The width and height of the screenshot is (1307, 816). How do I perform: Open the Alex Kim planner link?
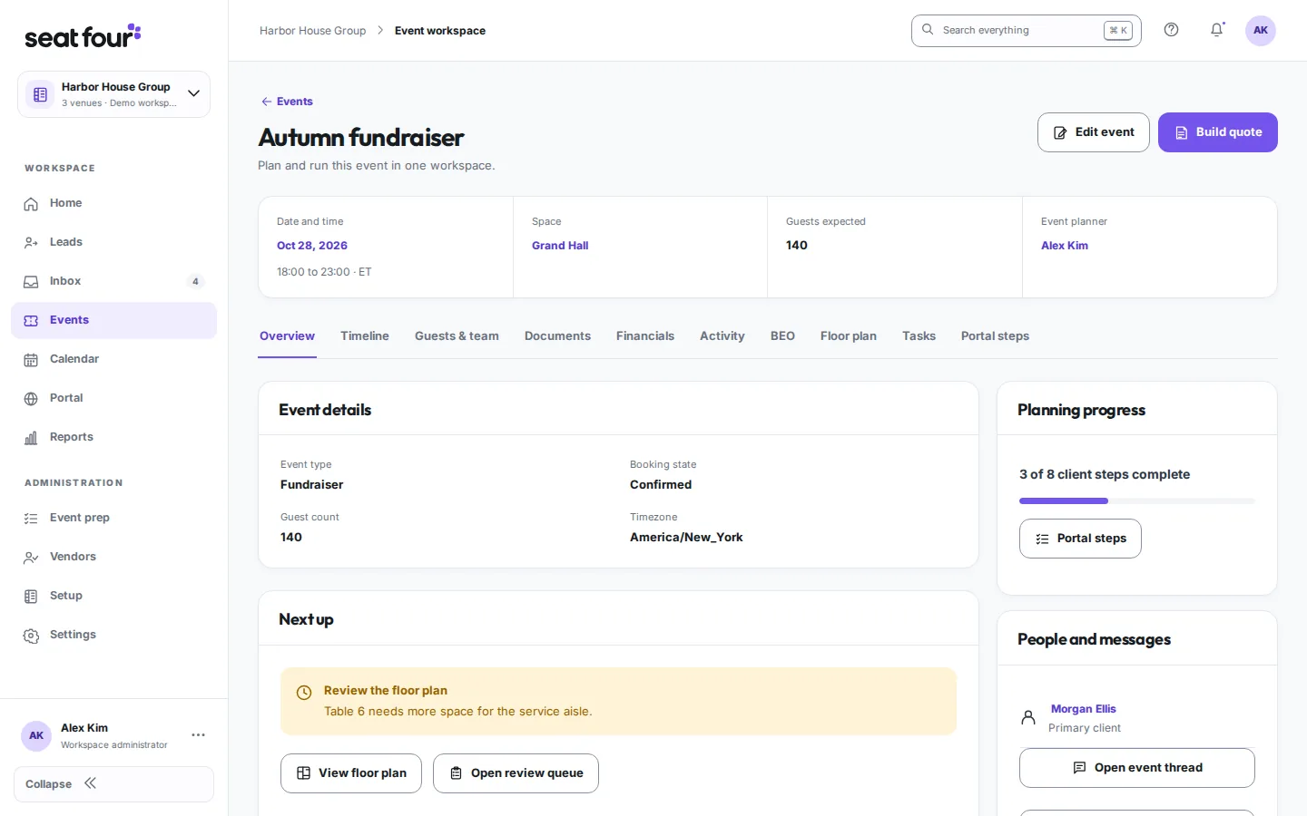click(1065, 246)
